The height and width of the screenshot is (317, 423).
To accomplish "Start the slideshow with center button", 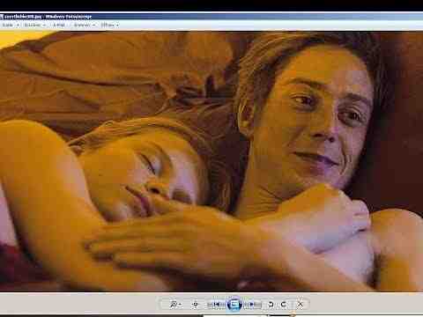I will click(x=234, y=305).
